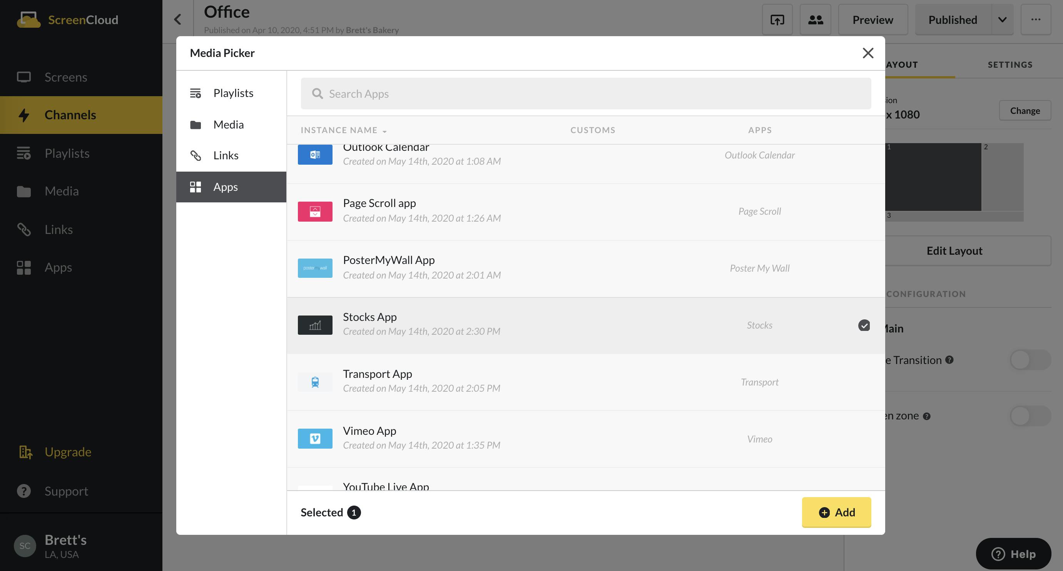Click the Upgrade building icon

click(25, 452)
